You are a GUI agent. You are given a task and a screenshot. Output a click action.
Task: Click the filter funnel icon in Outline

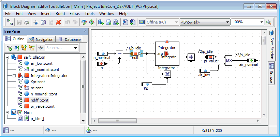coord(9,48)
